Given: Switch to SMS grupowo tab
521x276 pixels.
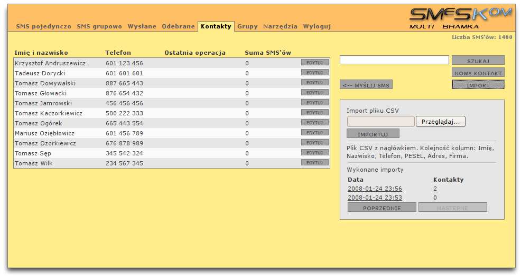Looking at the screenshot, I should pyautogui.click(x=99, y=26).
